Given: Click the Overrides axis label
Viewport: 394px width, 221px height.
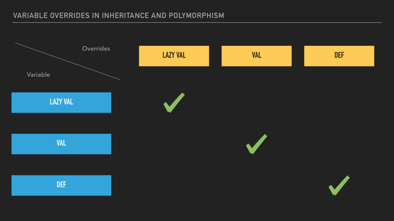Looking at the screenshot, I should pyautogui.click(x=96, y=49).
